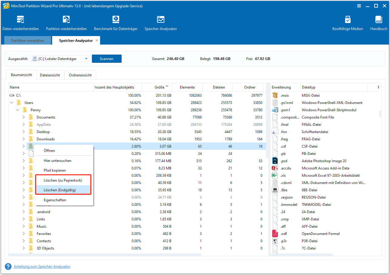
Task: Open the Handbuch icon
Action: [378, 20]
